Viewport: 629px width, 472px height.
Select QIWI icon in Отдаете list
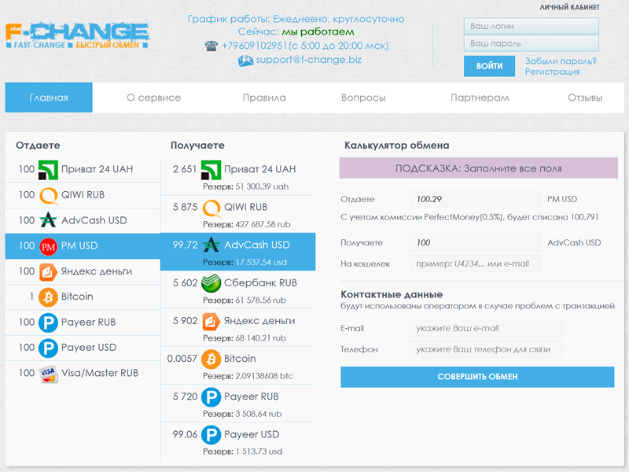(49, 195)
